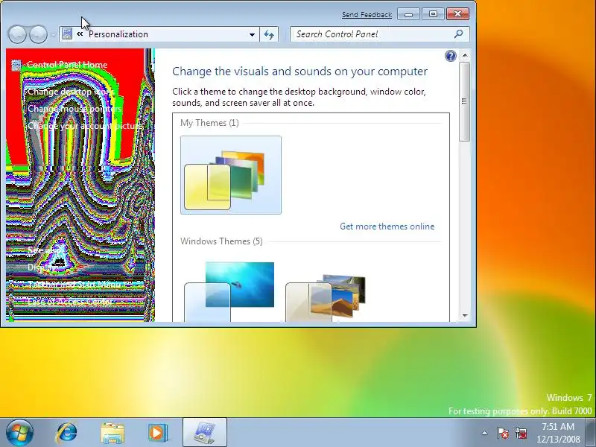This screenshot has height=447, width=596.
Task: Click the scrollbar up arrow
Action: [465, 55]
